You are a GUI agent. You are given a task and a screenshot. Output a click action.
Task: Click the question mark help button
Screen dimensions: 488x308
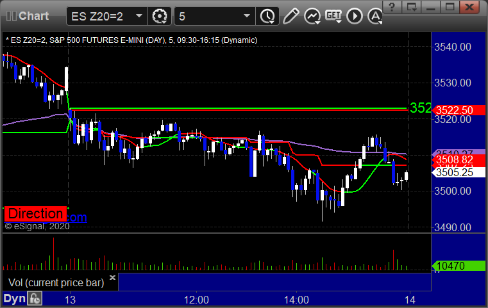tap(392, 7)
